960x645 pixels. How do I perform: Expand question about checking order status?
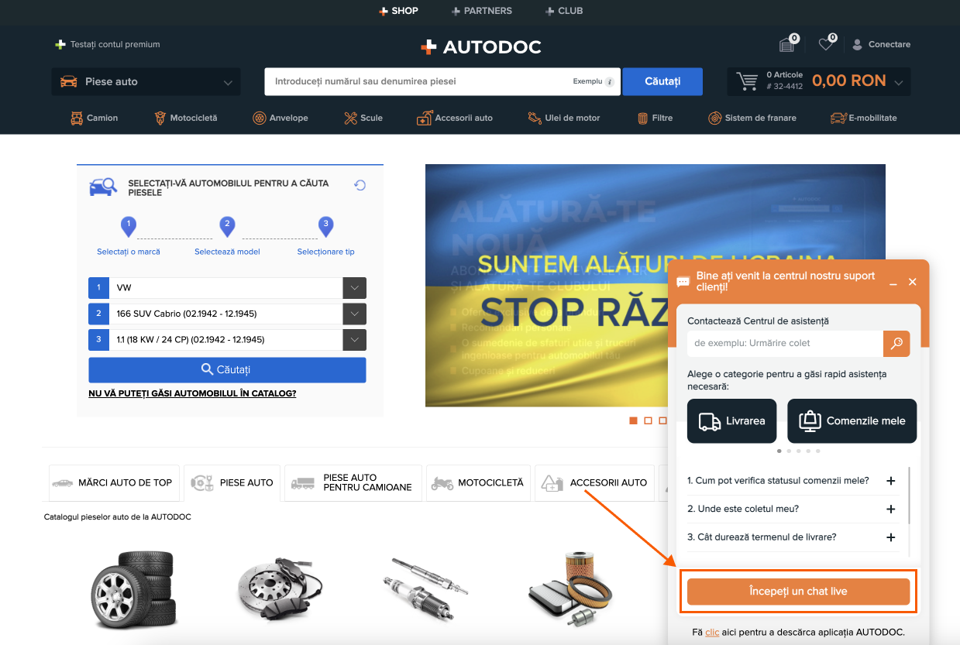pyautogui.click(x=890, y=481)
